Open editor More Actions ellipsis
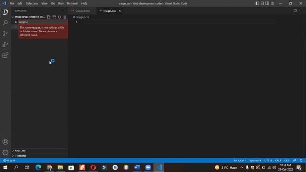 coord(301,11)
